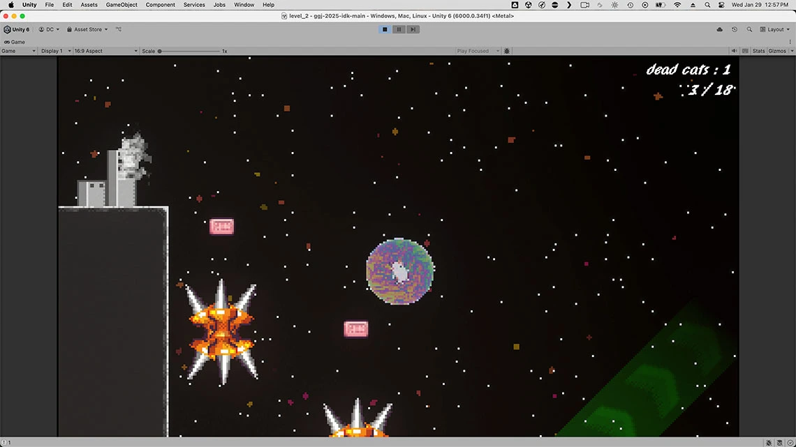Toggle Gizmos in Game view
The height and width of the screenshot is (447, 796).
pos(777,51)
